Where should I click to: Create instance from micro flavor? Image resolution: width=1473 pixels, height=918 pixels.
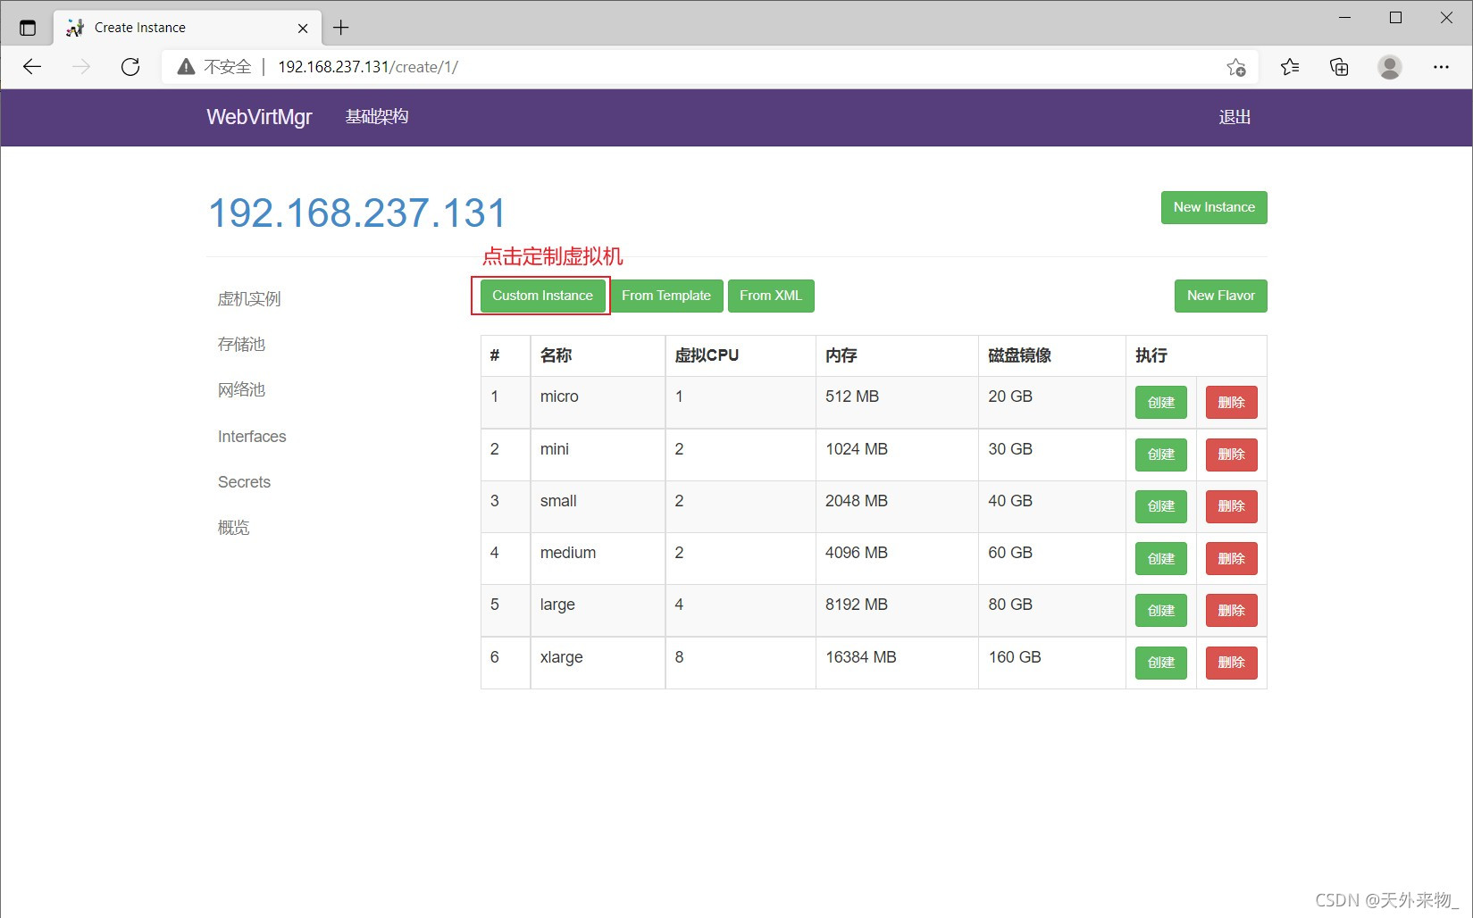(x=1160, y=403)
